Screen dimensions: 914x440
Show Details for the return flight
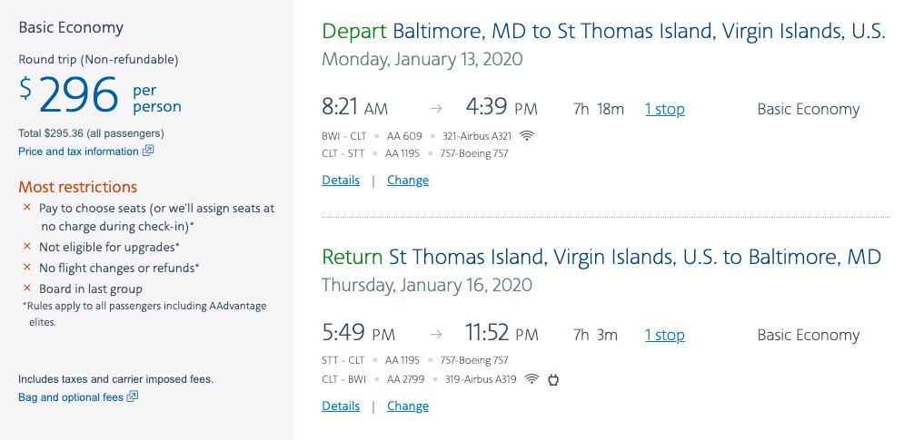pyautogui.click(x=341, y=406)
